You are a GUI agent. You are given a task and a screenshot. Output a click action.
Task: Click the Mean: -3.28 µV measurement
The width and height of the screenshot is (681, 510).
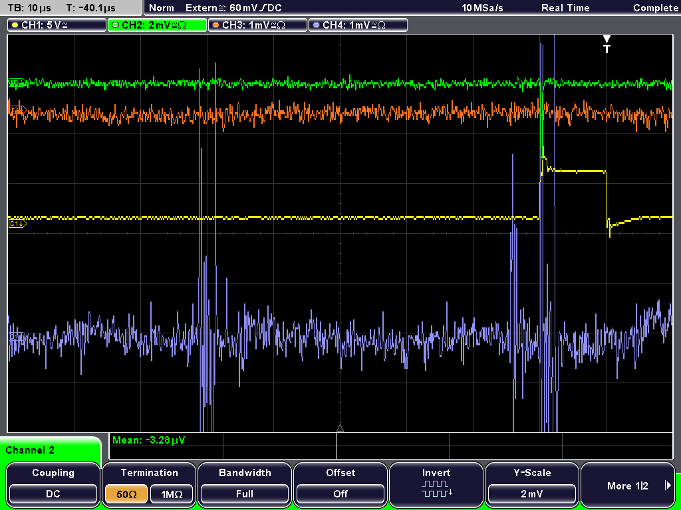click(x=148, y=440)
